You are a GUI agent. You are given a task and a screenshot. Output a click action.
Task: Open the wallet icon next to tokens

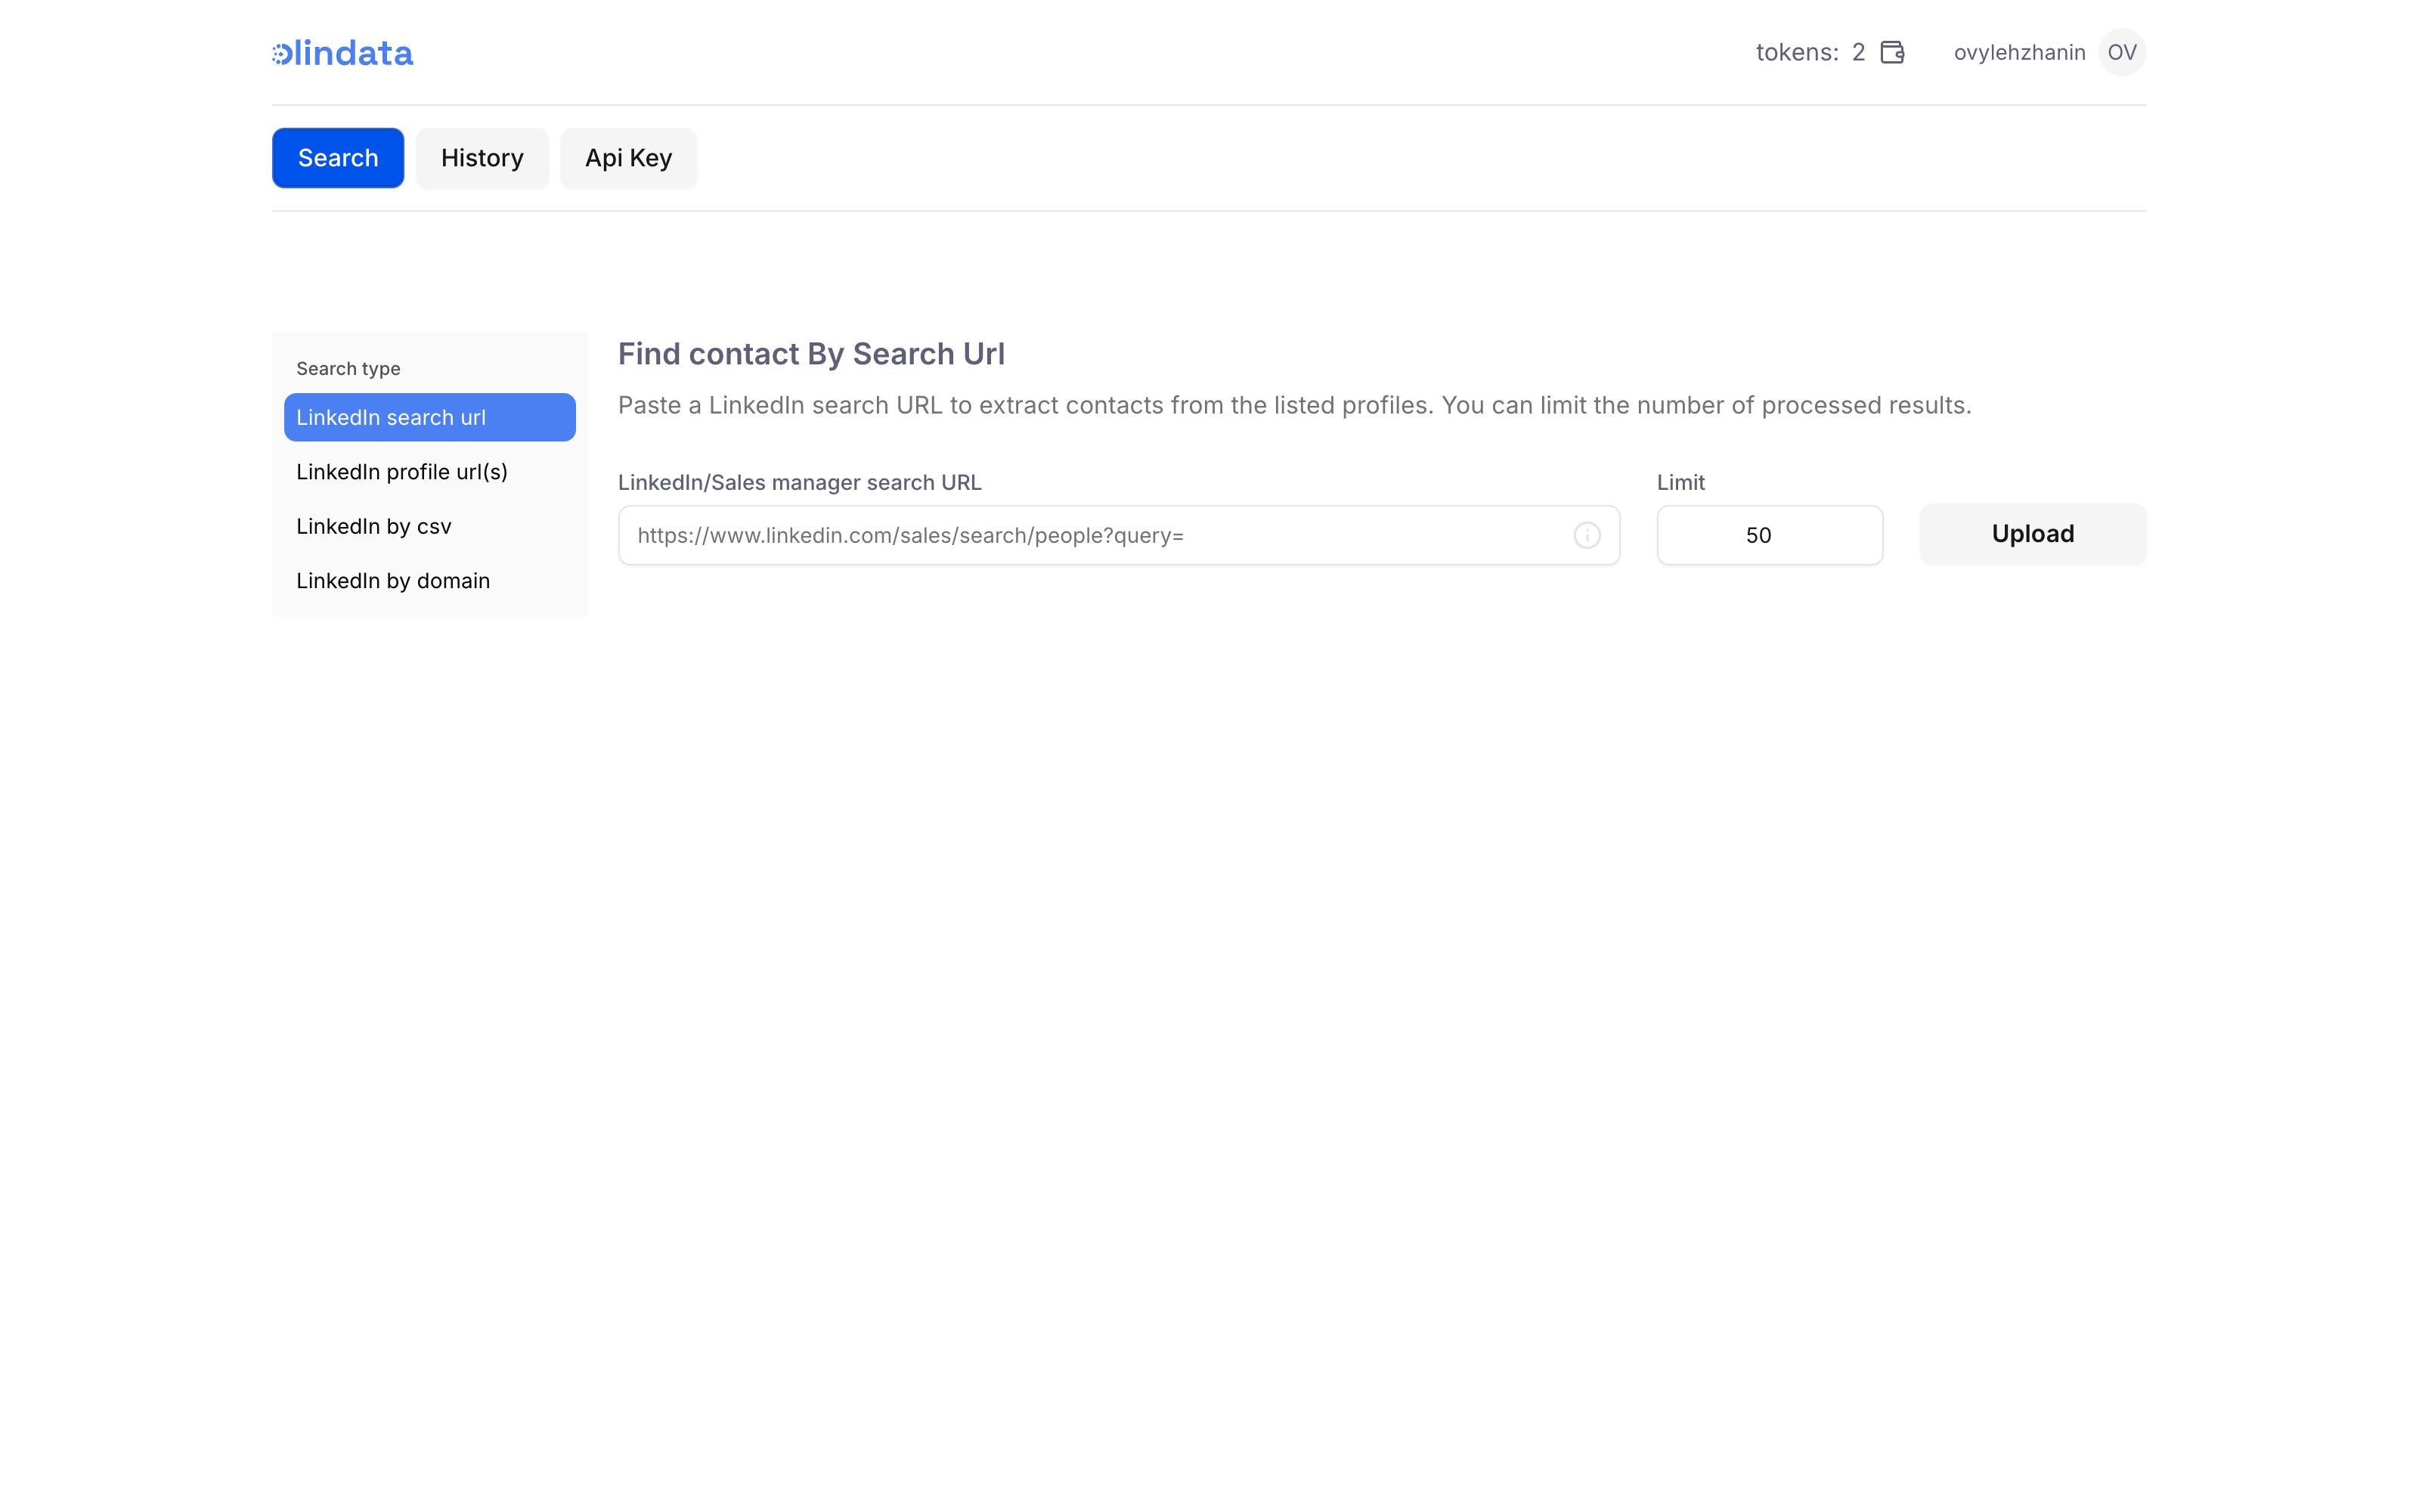[1891, 52]
